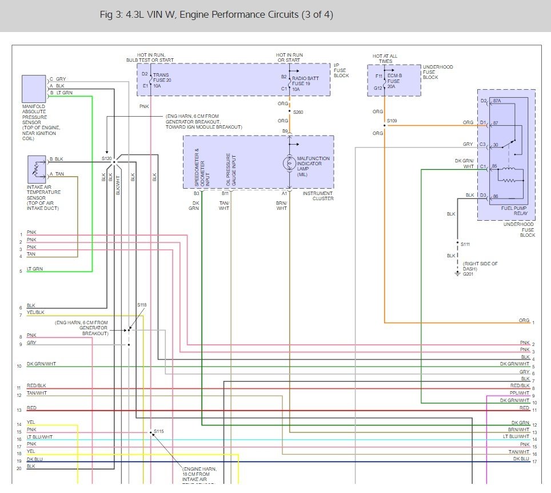This screenshot has height=493, width=551.
Task: Click 'TOWARD IGN MODULE BREAKOUT' note text
Action: coord(204,127)
